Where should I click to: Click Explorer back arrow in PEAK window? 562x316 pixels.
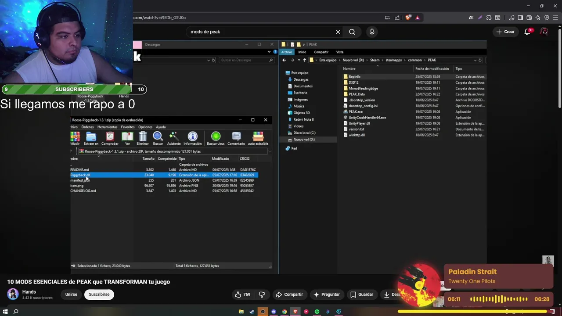(284, 60)
